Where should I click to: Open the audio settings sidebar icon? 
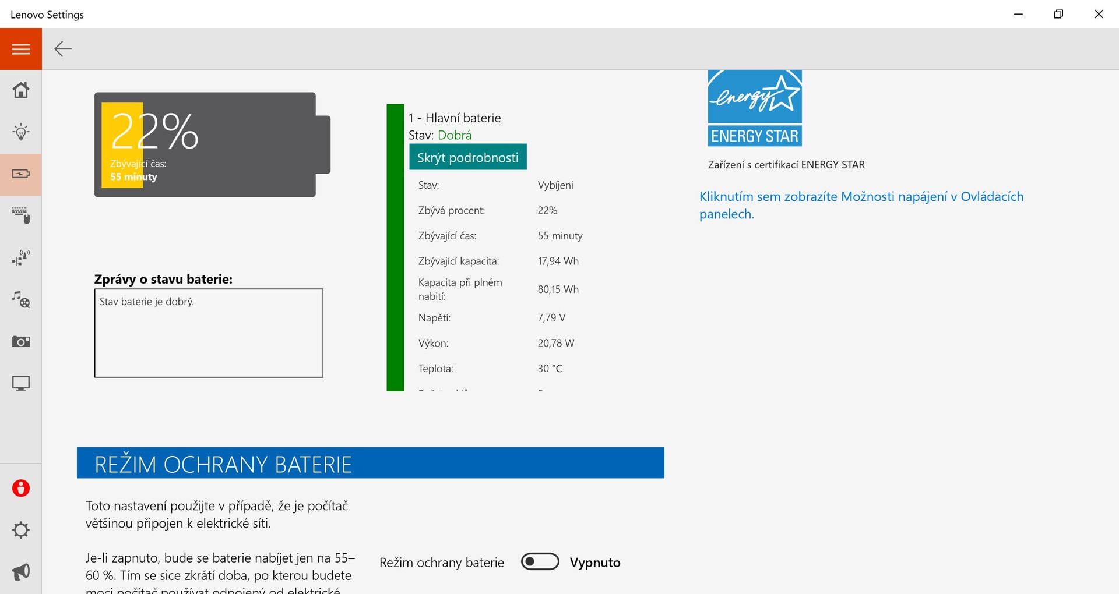(x=21, y=299)
